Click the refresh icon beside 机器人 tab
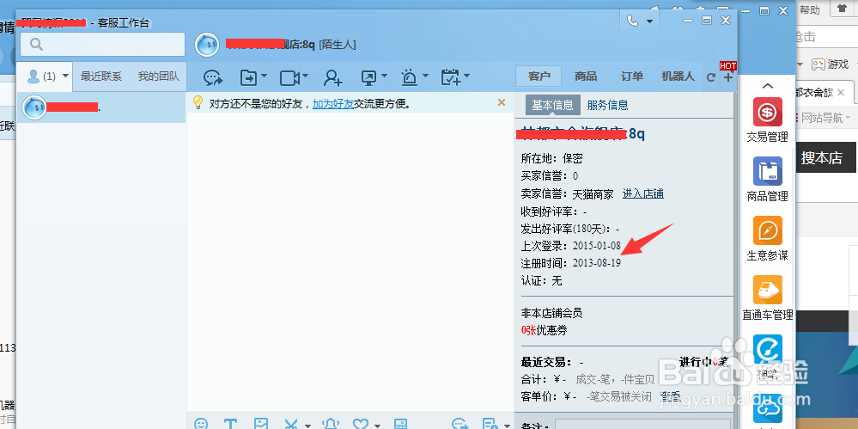This screenshot has height=429, width=858. (x=711, y=77)
